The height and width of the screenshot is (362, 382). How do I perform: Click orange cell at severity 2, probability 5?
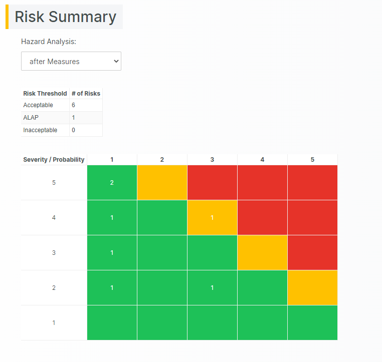[312, 288]
